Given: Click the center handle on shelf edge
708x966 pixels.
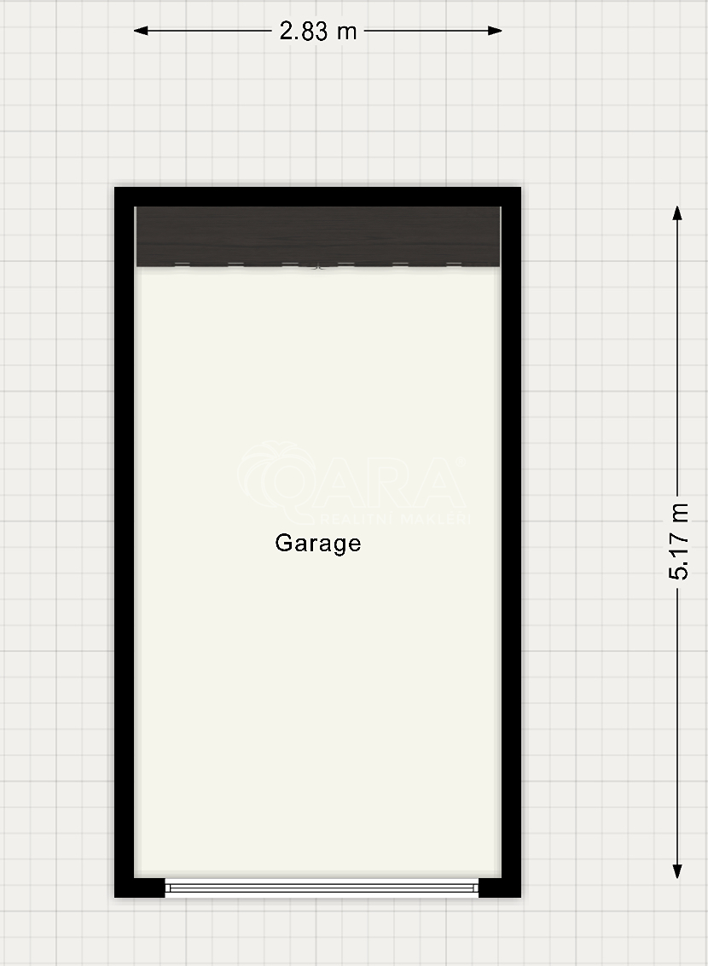Looking at the screenshot, I should 317,266.
